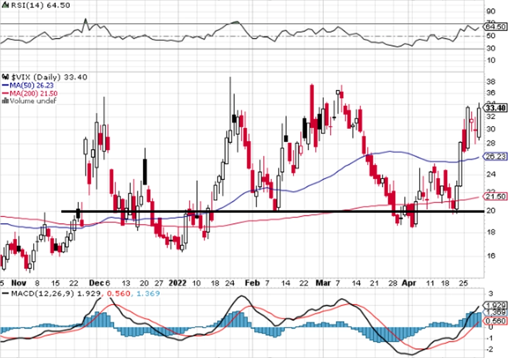Select the MA(200) 21.50 legend label

point(34,93)
